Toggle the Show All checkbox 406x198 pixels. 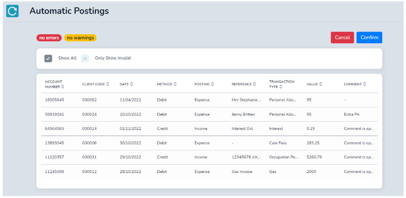[48, 58]
